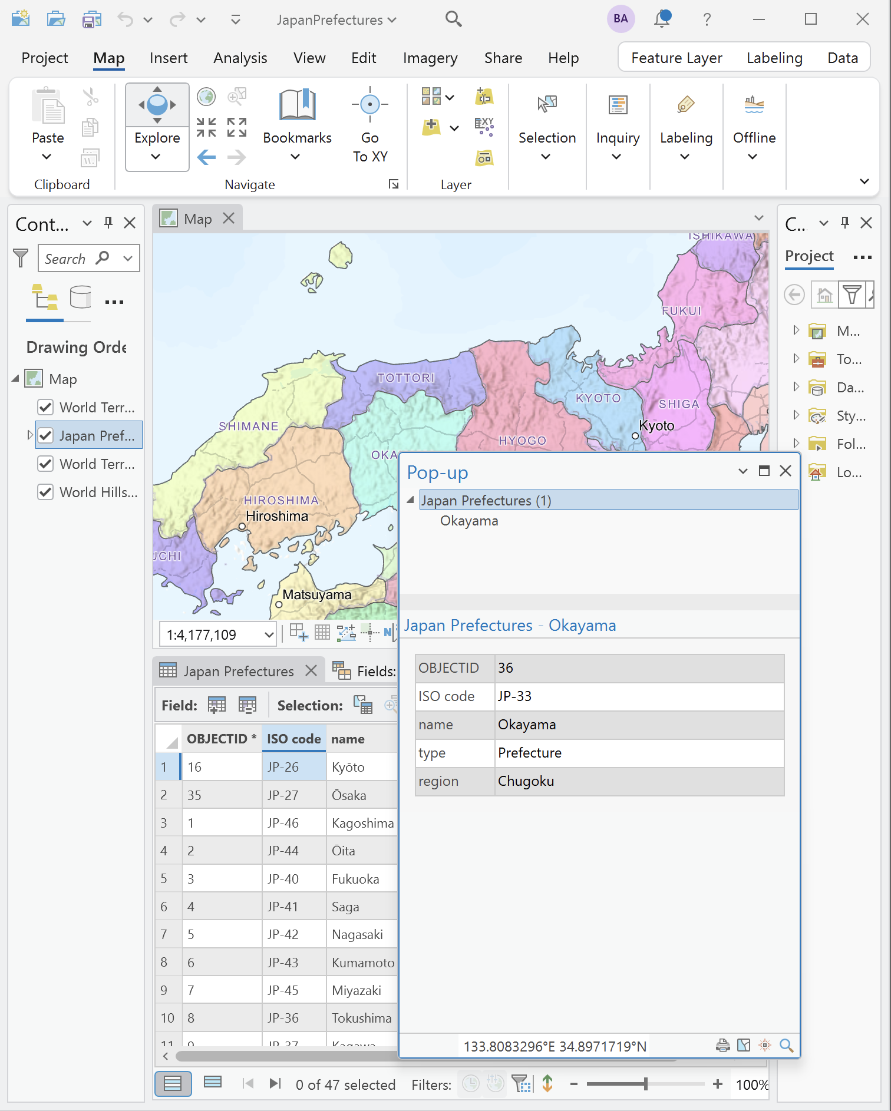The image size is (891, 1111).
Task: Click the Save Project icon
Action: (91, 19)
